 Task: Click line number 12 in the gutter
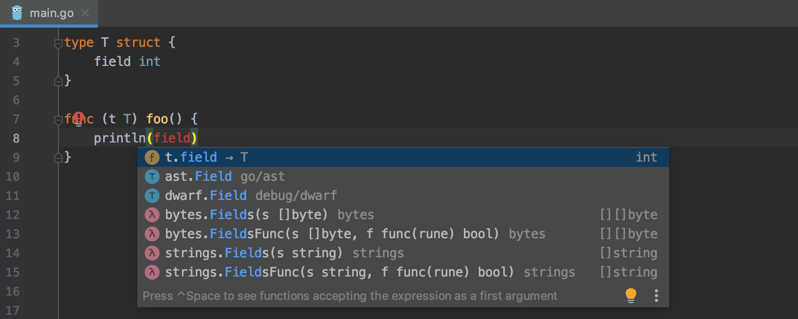point(13,215)
